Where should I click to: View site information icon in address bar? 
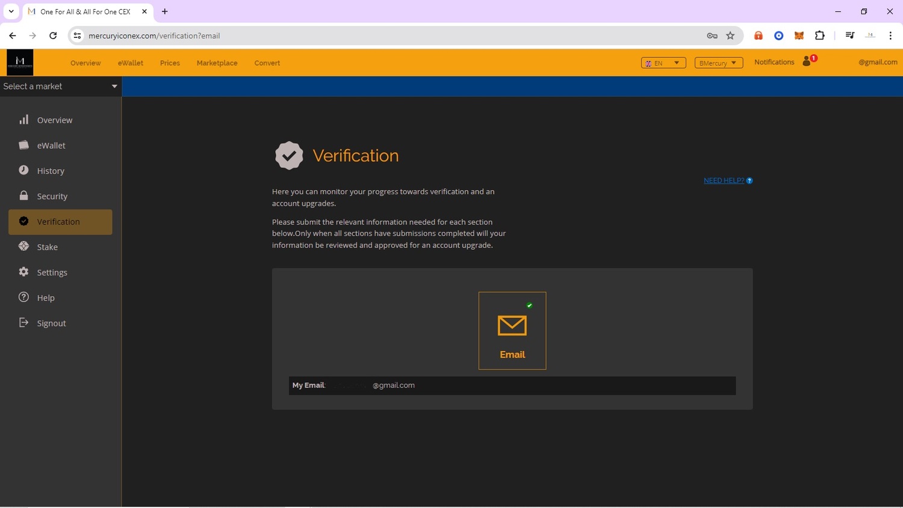tap(77, 36)
